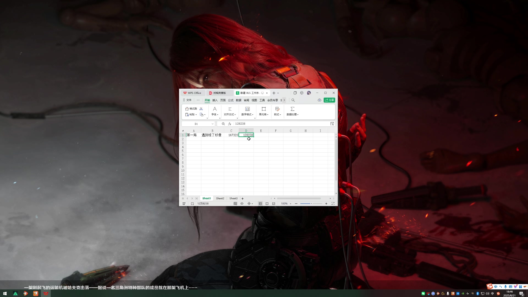Select cell B1 with 遇到桂了好像

click(212, 135)
